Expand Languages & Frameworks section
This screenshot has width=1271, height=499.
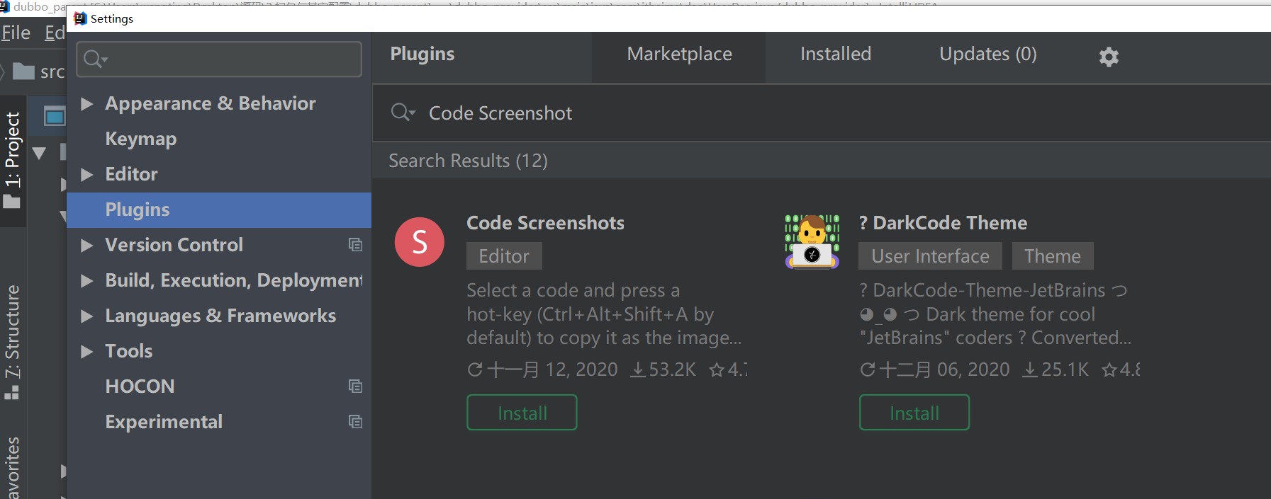pos(87,316)
